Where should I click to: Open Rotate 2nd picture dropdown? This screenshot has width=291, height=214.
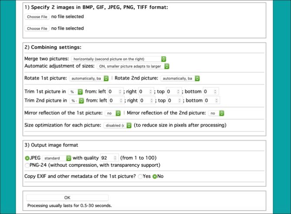pos(180,78)
